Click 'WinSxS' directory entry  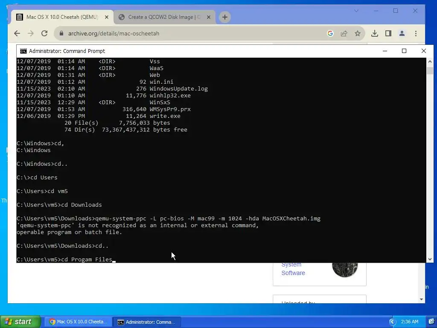160,102
